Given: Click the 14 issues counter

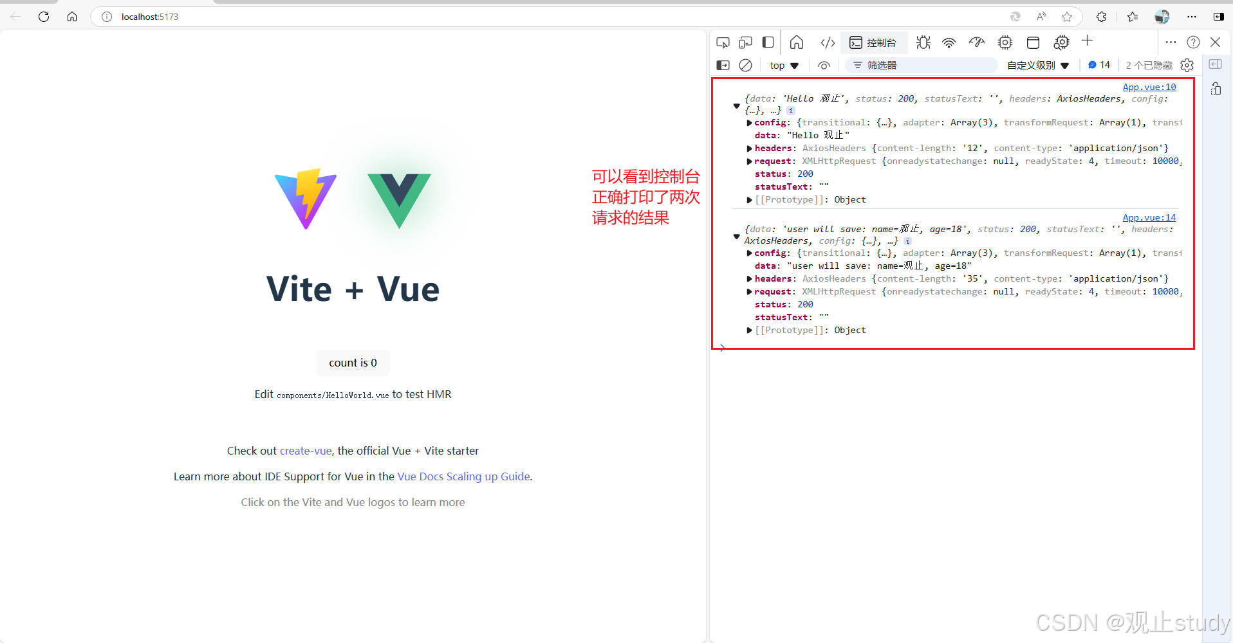Looking at the screenshot, I should pyautogui.click(x=1099, y=65).
